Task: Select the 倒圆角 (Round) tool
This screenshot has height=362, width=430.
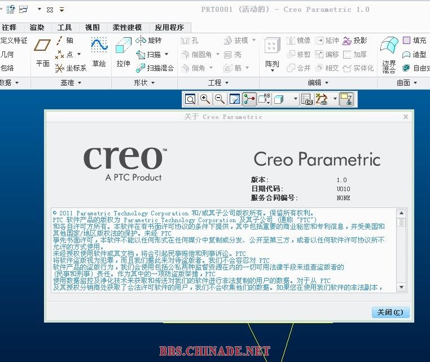Action: (196, 54)
